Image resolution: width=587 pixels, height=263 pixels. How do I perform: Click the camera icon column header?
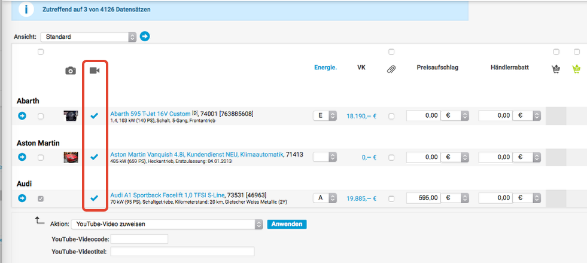pyautogui.click(x=71, y=71)
